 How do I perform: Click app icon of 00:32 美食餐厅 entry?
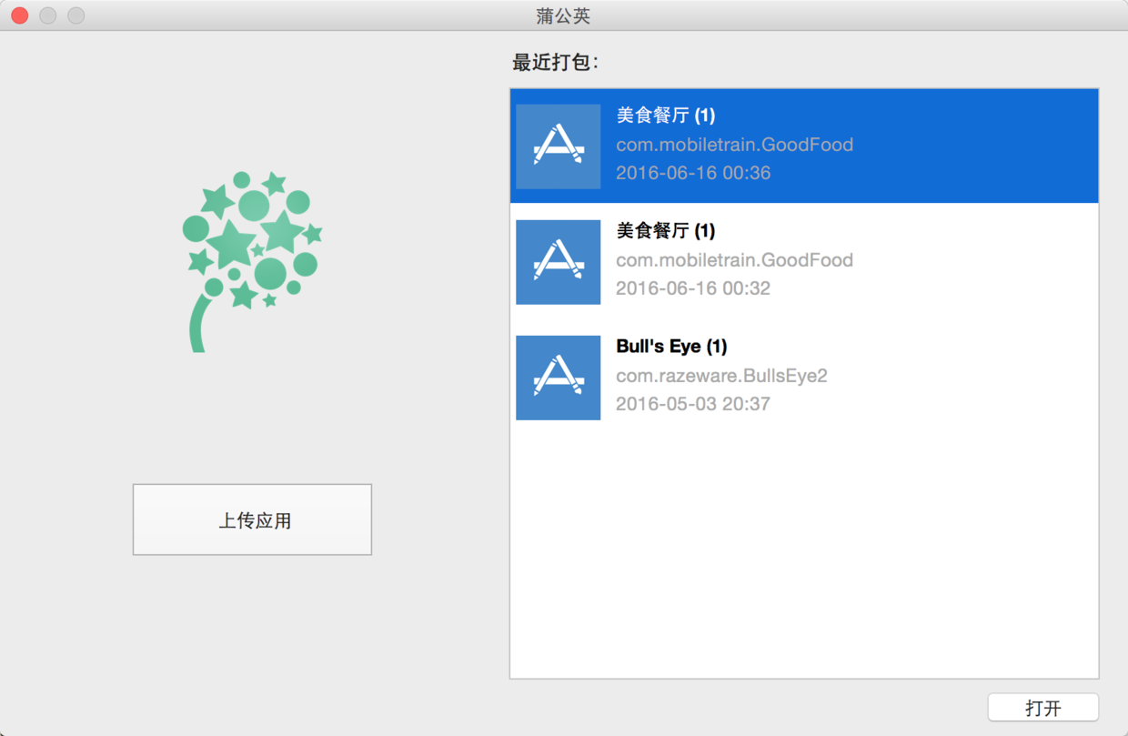coord(558,262)
